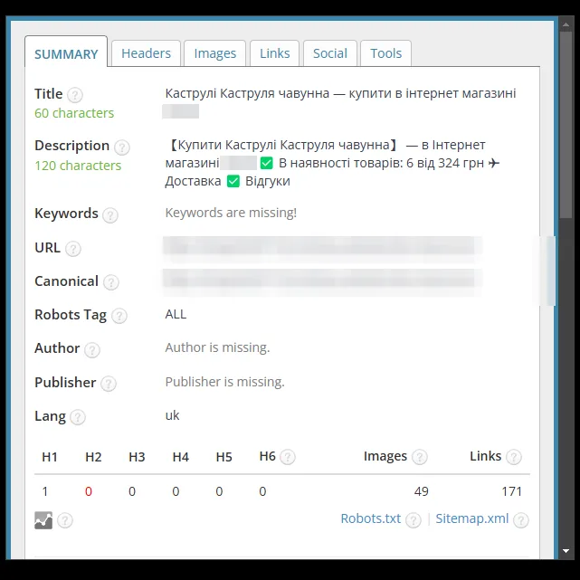The width and height of the screenshot is (580, 580).
Task: Open the Sitemap.xml link
Action: tap(472, 518)
